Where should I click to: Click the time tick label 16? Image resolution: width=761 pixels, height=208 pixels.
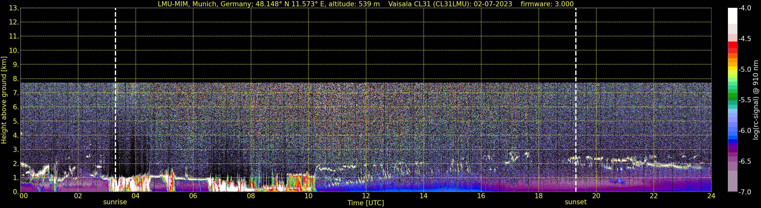coord(481,196)
